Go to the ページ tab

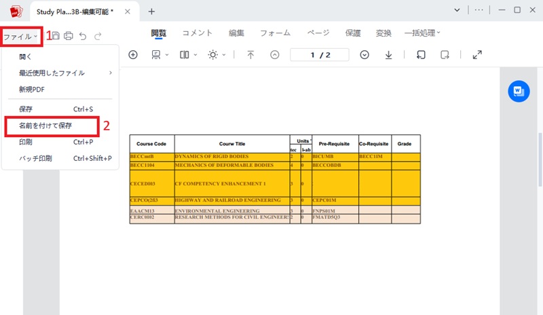pos(318,33)
